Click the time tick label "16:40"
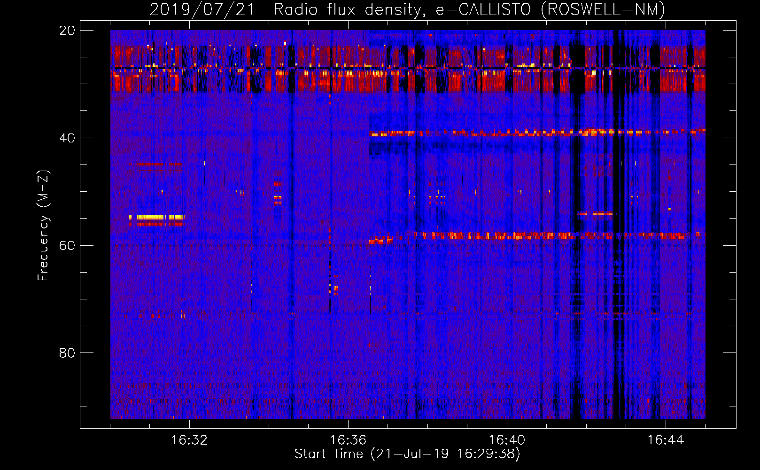The image size is (760, 470). (507, 440)
